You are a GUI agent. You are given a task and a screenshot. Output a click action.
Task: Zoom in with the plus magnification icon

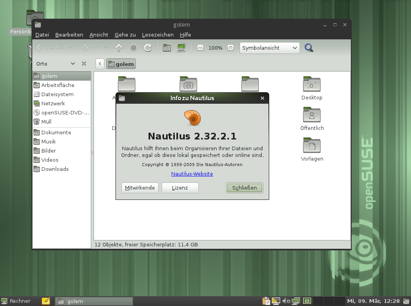tap(230, 47)
